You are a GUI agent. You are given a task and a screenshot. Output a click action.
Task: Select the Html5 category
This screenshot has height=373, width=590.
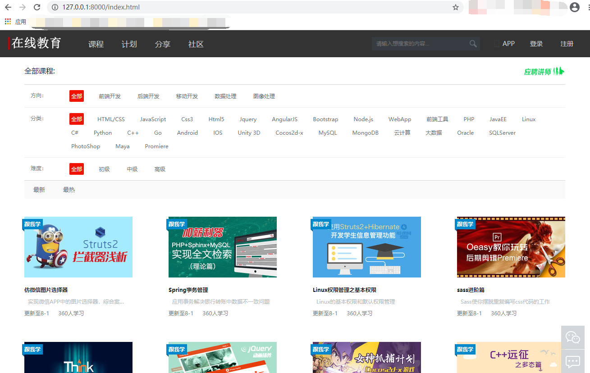216,119
